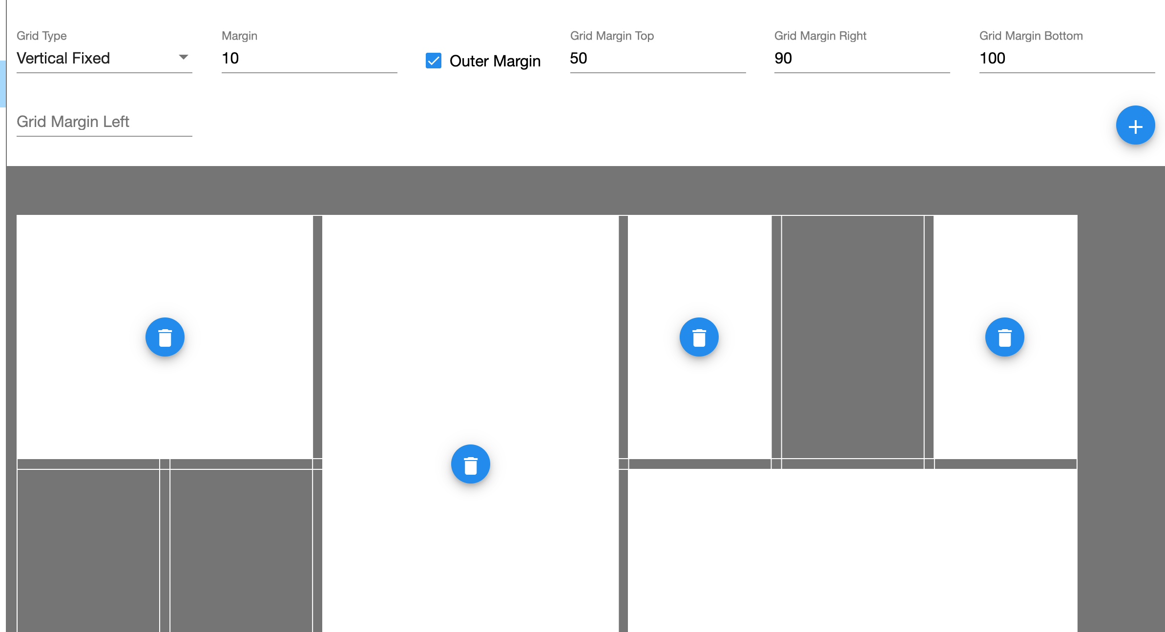Click the Grid Type dropdown arrow
1165x632 pixels.
[x=184, y=57]
